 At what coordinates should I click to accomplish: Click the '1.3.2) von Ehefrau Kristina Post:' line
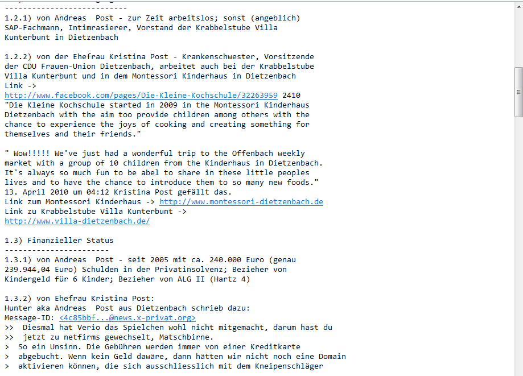click(x=79, y=298)
